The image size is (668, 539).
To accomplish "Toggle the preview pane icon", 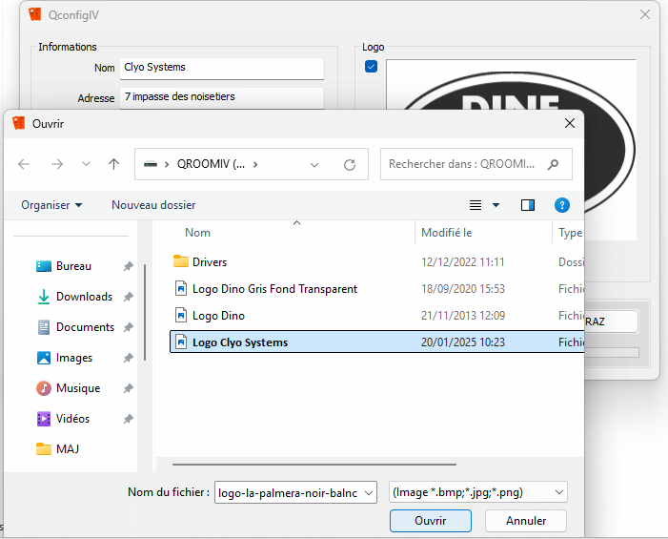I will click(x=528, y=205).
